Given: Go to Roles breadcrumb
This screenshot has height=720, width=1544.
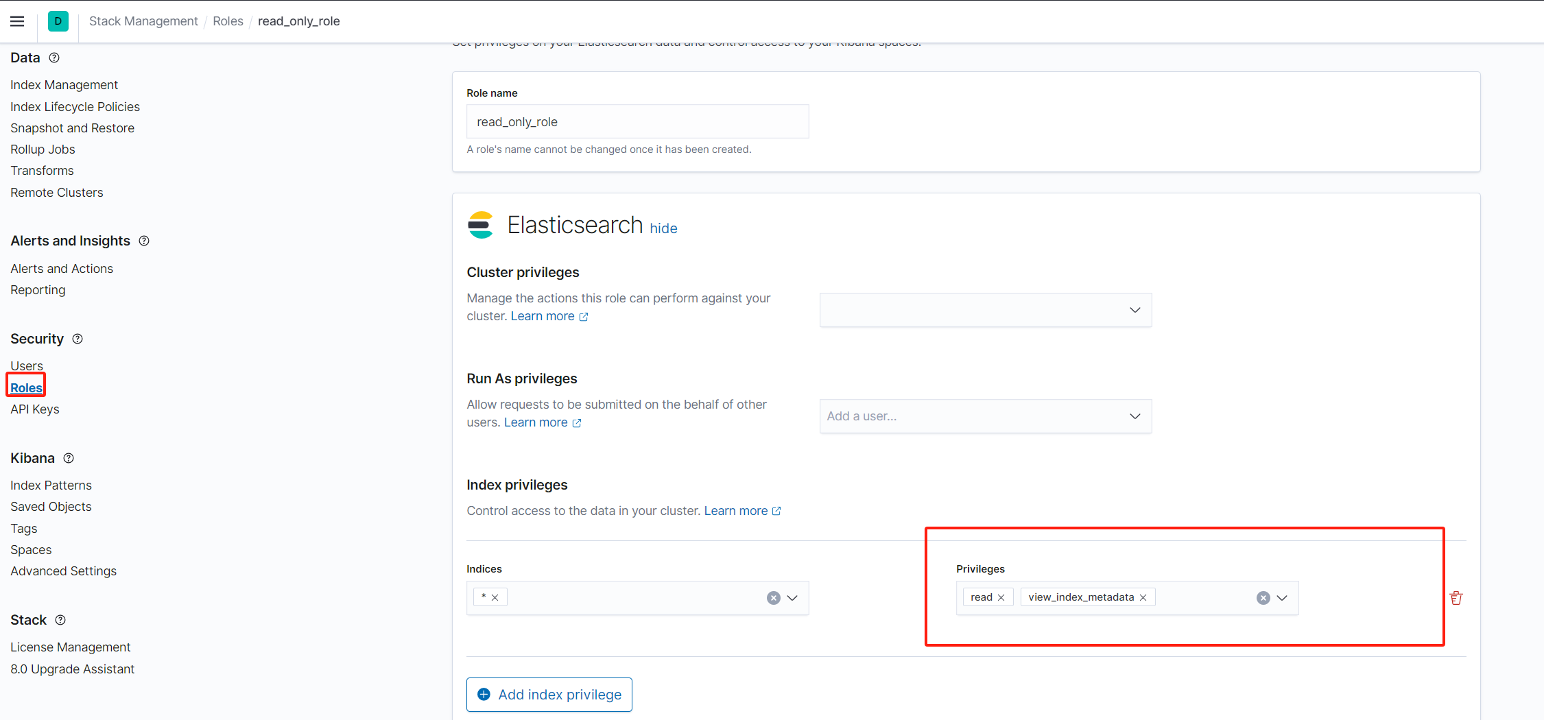Looking at the screenshot, I should tap(228, 21).
